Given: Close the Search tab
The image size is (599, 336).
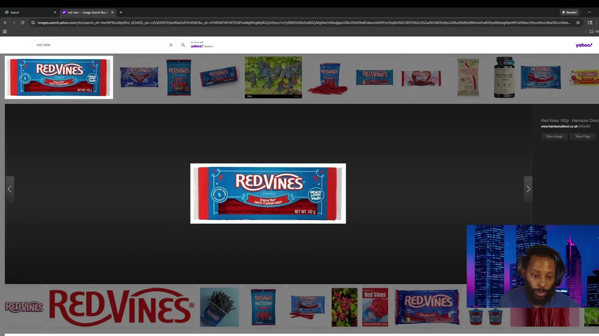Looking at the screenshot, I should (55, 12).
